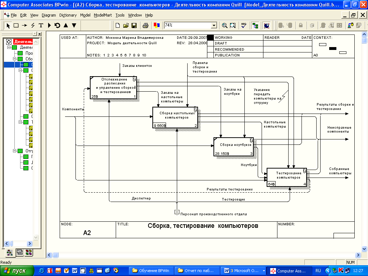The image size is (368, 276).
Task: Click the rightmost toolbar wrench icon
Action: coord(359,26)
